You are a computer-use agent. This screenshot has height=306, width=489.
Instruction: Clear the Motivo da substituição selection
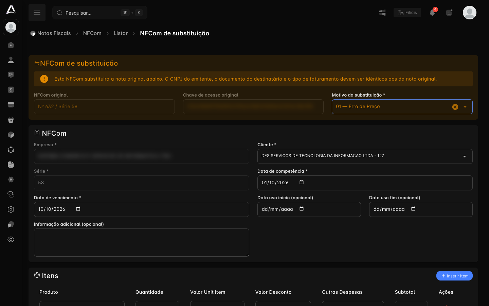point(455,107)
